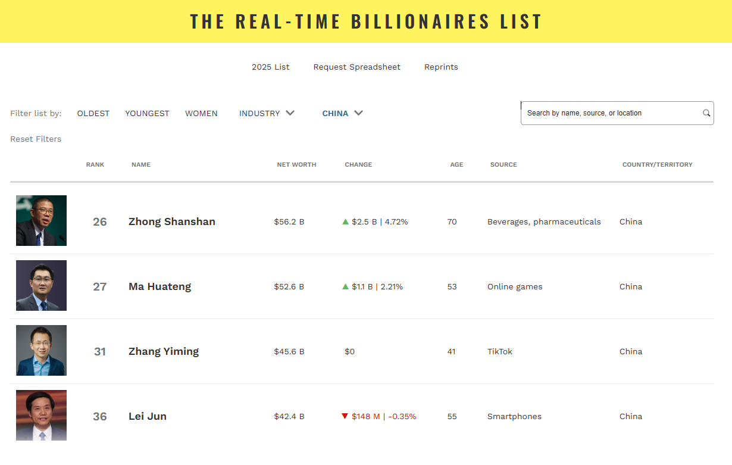Expand the INDUSTRY filter dropdown
Screen dimensions: 732x465
click(x=267, y=113)
